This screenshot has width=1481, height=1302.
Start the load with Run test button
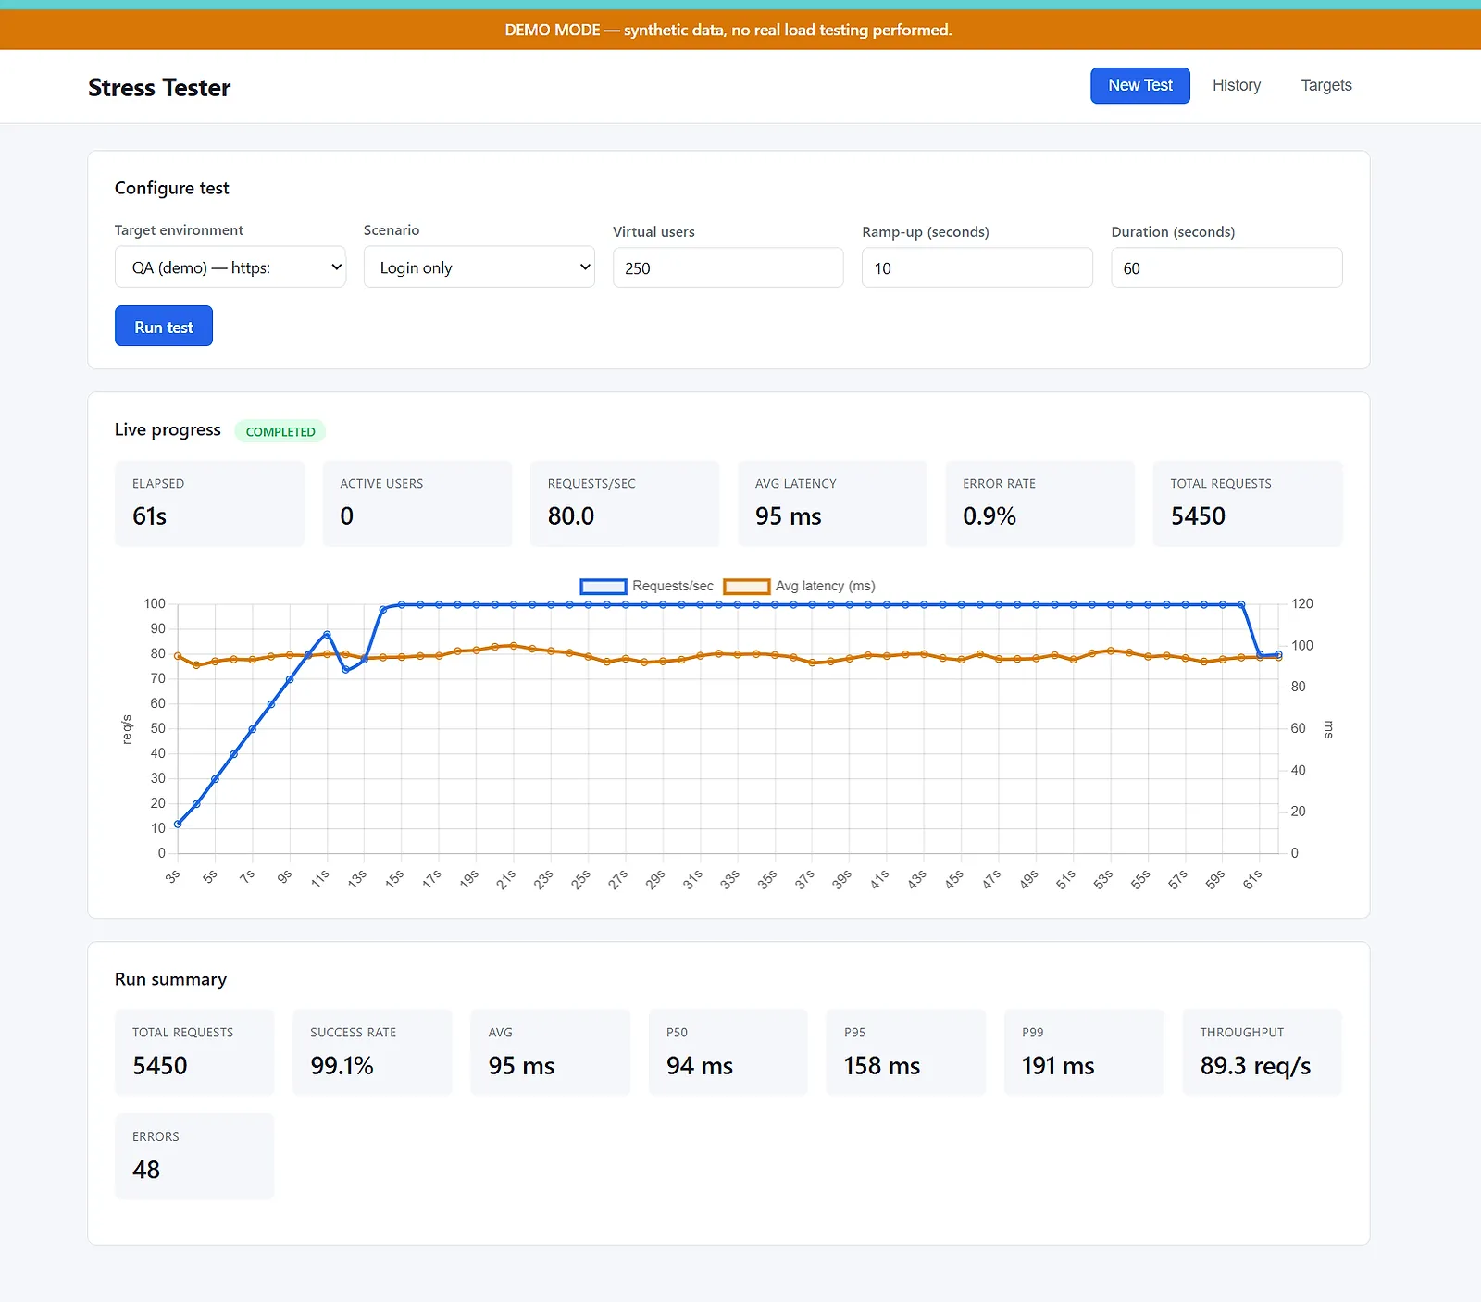[164, 327]
